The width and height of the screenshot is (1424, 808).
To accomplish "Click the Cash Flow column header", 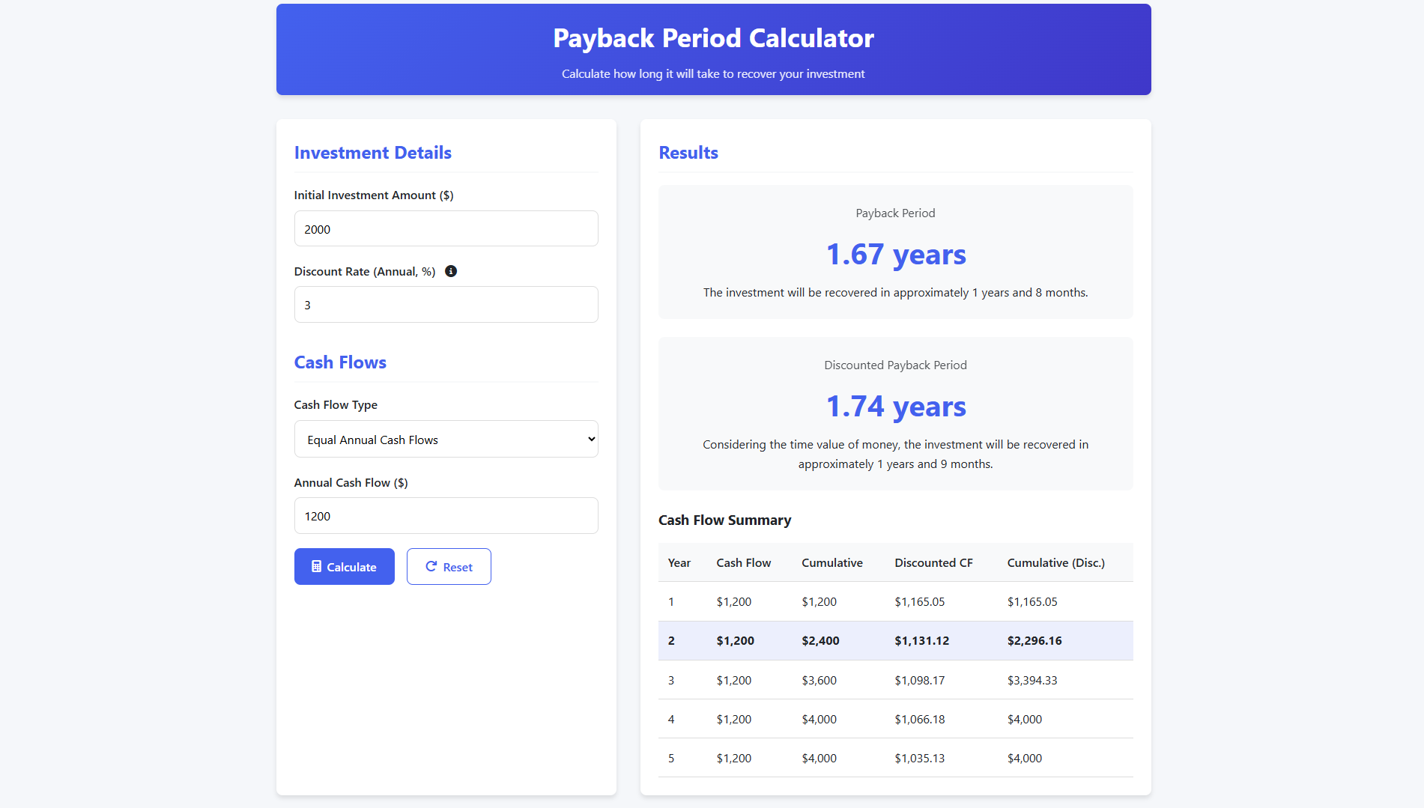I will [x=744, y=563].
